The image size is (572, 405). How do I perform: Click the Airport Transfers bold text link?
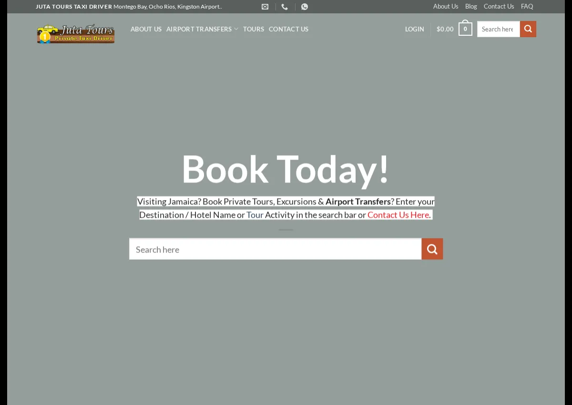tap(358, 202)
